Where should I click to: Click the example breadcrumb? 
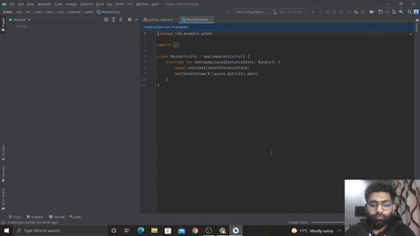(74, 12)
